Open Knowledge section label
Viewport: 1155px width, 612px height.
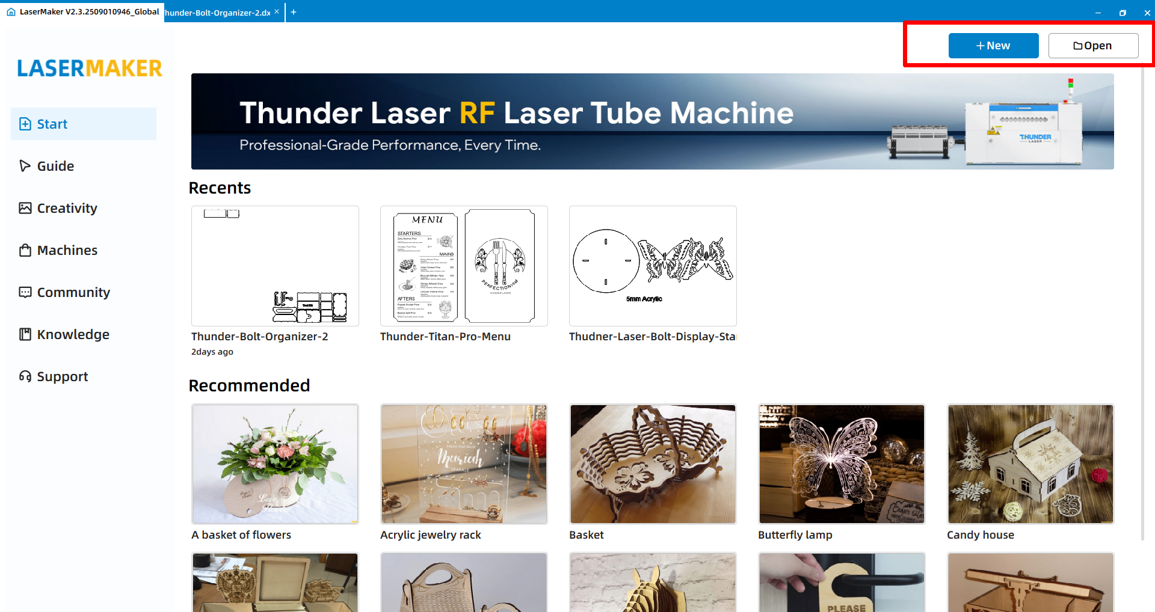pos(73,334)
